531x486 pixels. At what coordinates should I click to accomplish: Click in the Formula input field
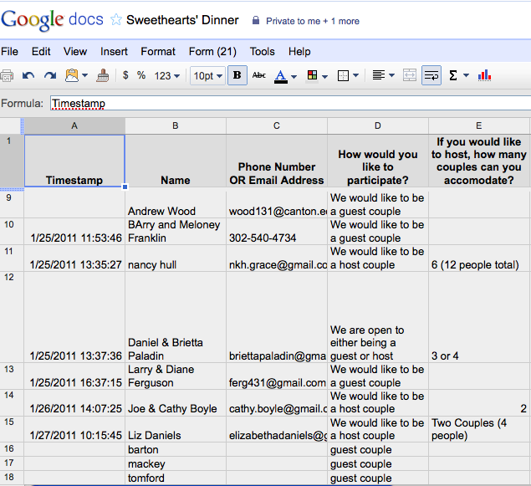[290, 103]
